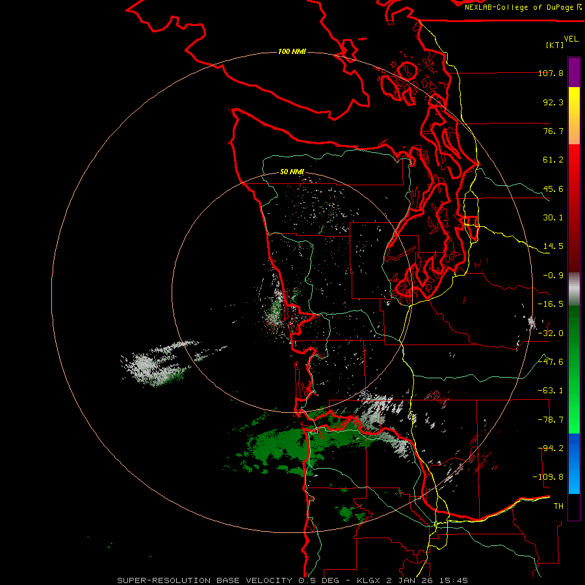
Task: Click the 76.7 velocity scale value
Action: [553, 131]
